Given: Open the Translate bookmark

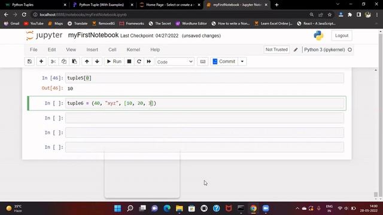Looking at the screenshot, I should point(78,23).
